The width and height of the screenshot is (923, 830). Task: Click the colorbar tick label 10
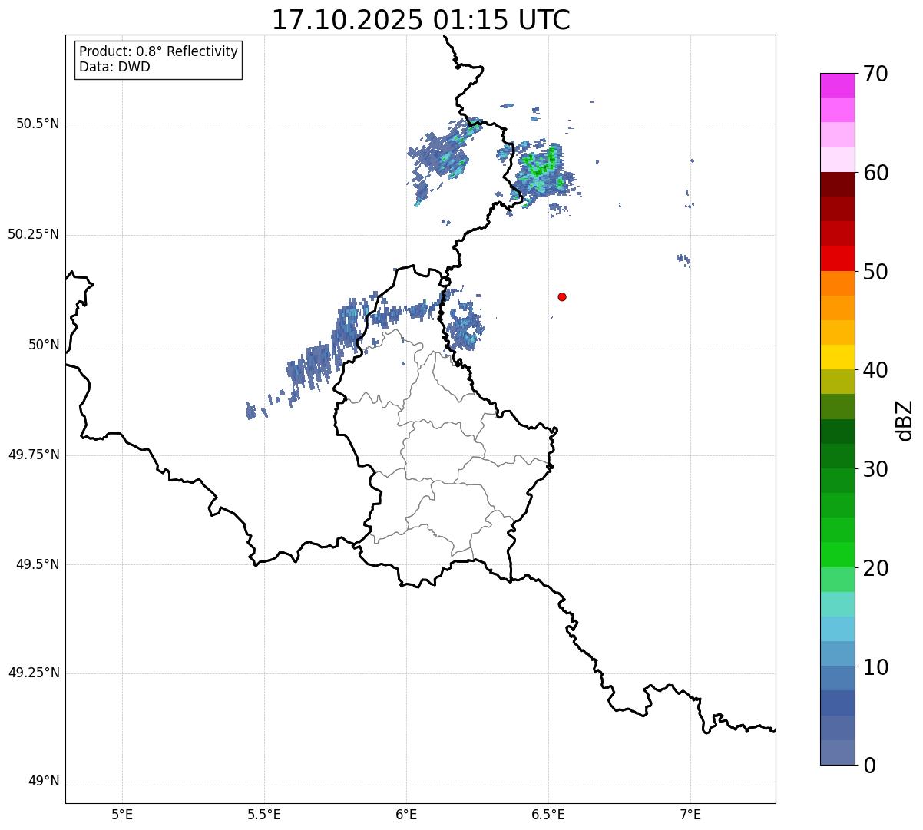(x=875, y=666)
